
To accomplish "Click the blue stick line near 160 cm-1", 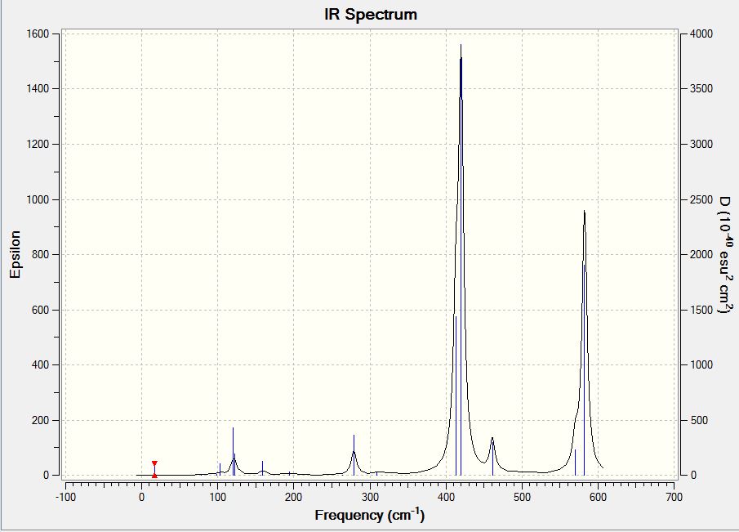I will [x=262, y=467].
